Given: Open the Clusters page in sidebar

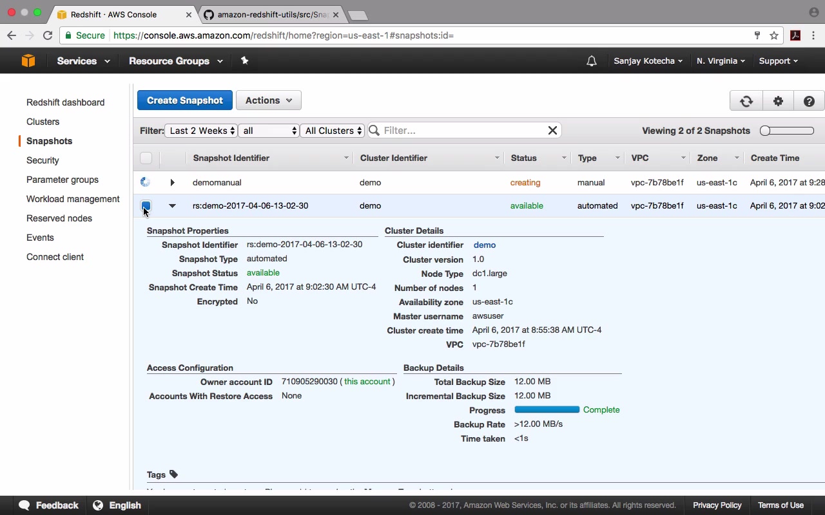Looking at the screenshot, I should (43, 122).
